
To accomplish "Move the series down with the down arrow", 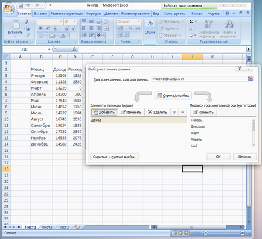I will [182, 112].
